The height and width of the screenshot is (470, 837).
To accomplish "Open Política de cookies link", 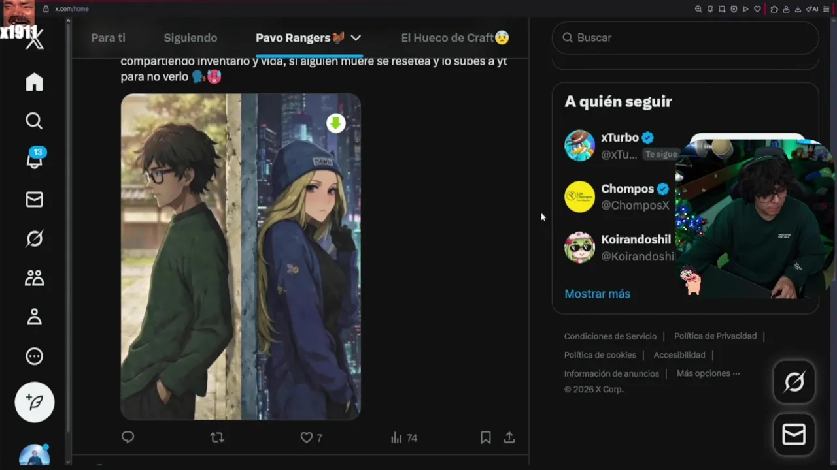I will [x=600, y=355].
